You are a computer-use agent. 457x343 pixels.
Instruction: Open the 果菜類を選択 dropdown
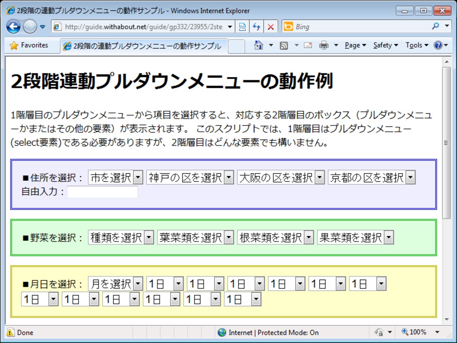pyautogui.click(x=355, y=237)
